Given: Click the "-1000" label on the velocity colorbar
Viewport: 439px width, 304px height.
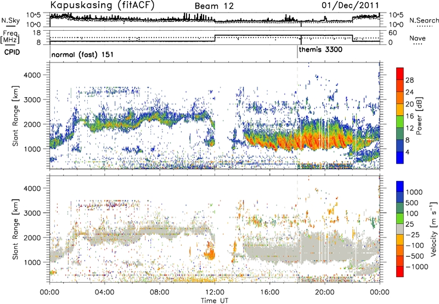Looking at the screenshot, I should [x=417, y=267].
